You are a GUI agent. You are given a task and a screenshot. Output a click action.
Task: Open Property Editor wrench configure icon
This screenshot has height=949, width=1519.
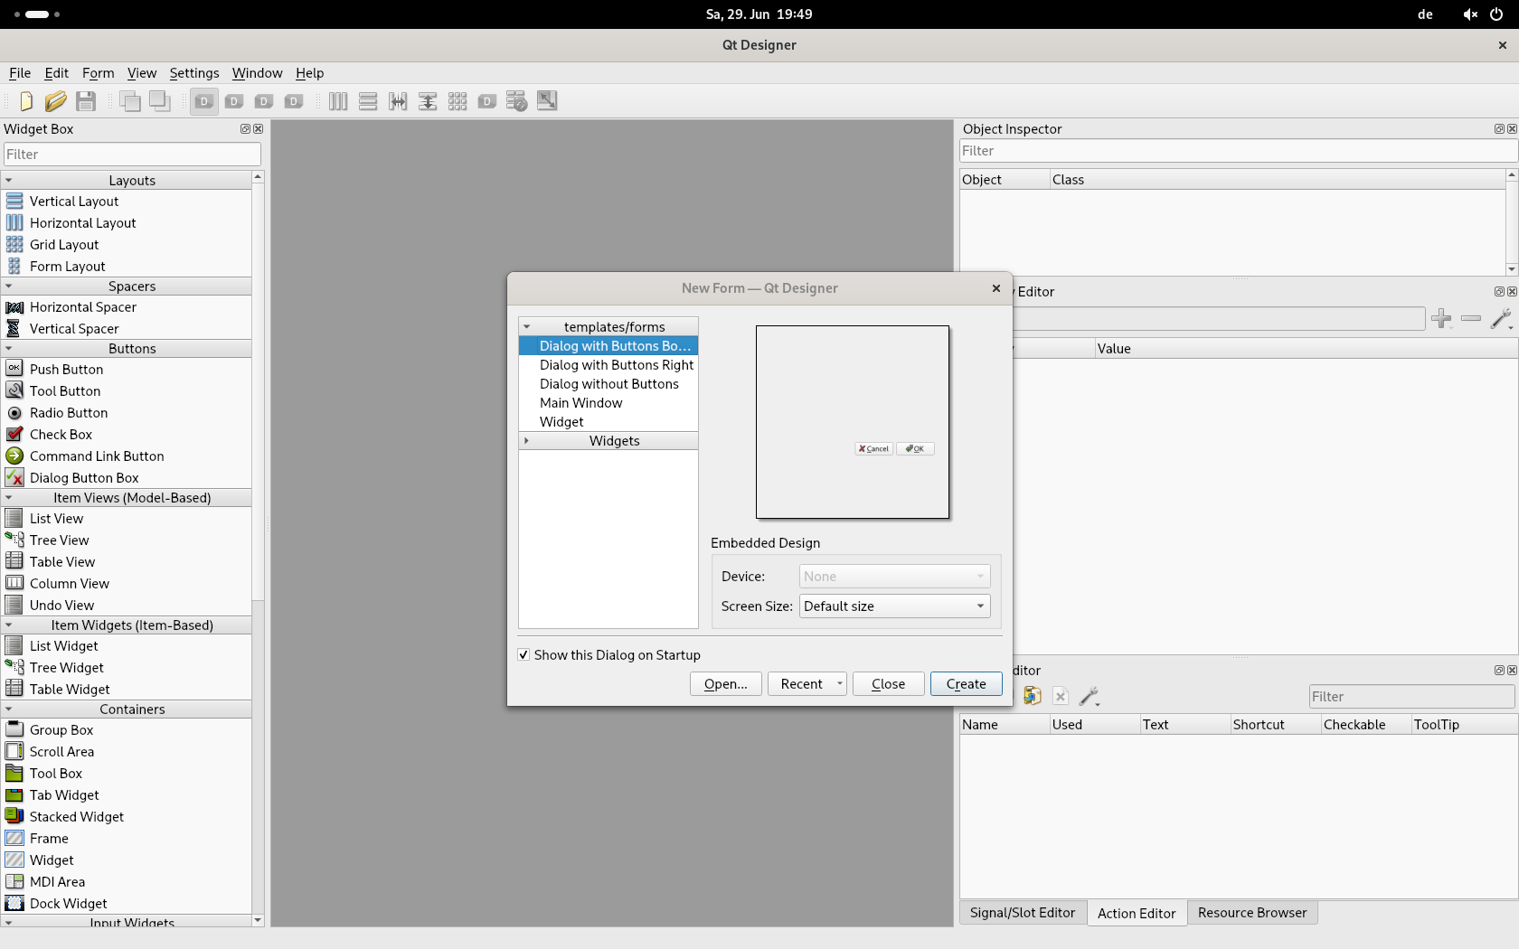click(x=1502, y=318)
